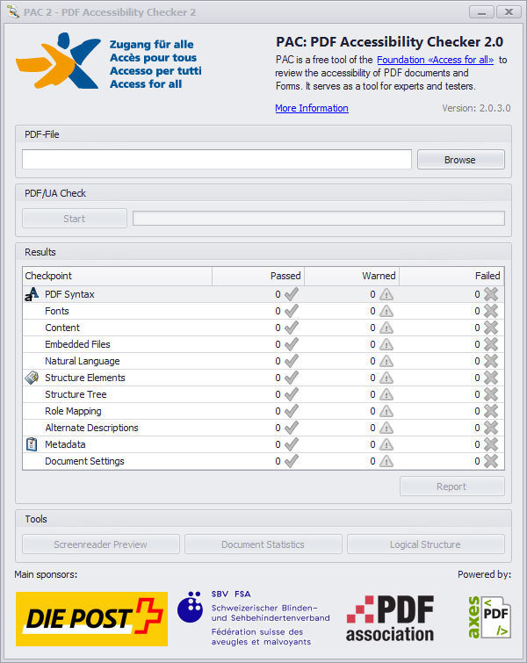
Task: Select the Metadata row label
Action: coord(65,444)
